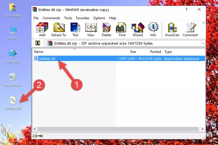The image size is (218, 145).
Task: Sort by the Name column header
Action: 74,52
